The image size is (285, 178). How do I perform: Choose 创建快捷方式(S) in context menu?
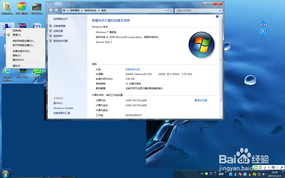pos(25,51)
